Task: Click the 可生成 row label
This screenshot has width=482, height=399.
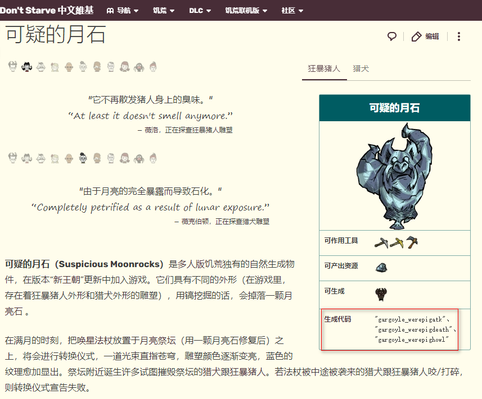Action: tap(335, 291)
